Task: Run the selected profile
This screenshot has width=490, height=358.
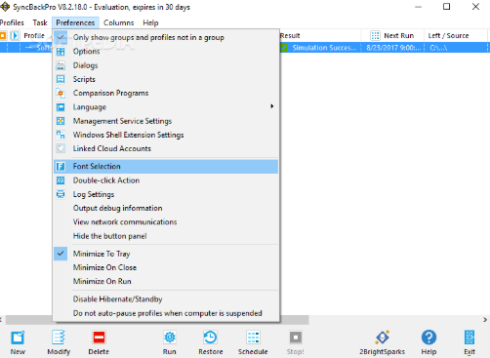Action: pyautogui.click(x=170, y=342)
